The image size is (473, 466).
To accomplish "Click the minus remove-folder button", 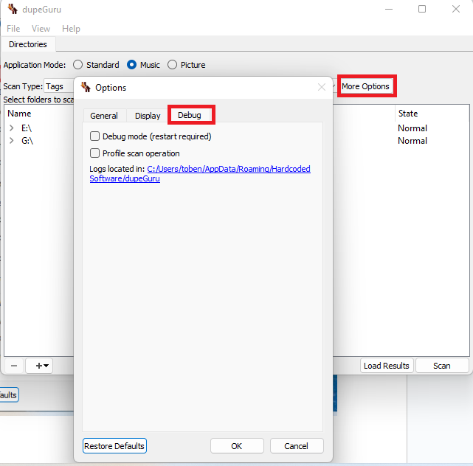I will (14, 366).
